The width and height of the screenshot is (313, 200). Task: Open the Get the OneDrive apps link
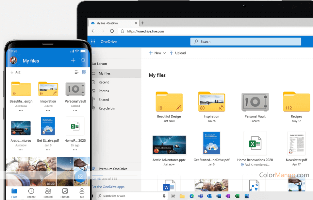coord(108,186)
